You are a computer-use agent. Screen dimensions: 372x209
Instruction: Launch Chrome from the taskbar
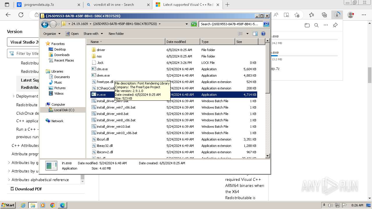(52, 205)
